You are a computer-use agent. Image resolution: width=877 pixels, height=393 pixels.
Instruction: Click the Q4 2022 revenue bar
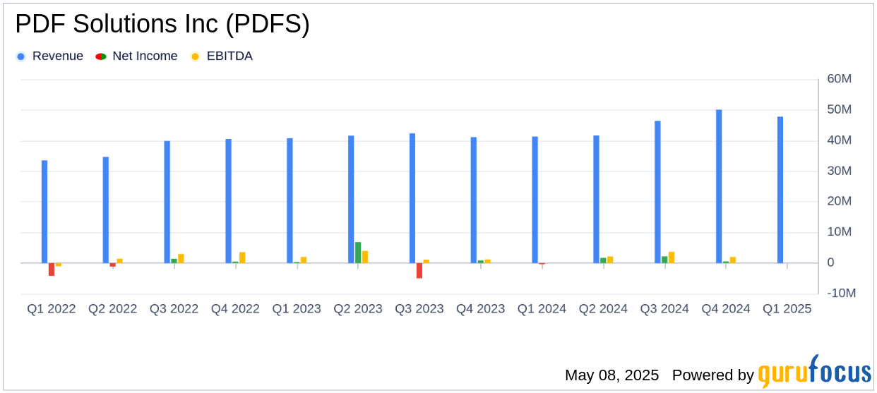229,201
